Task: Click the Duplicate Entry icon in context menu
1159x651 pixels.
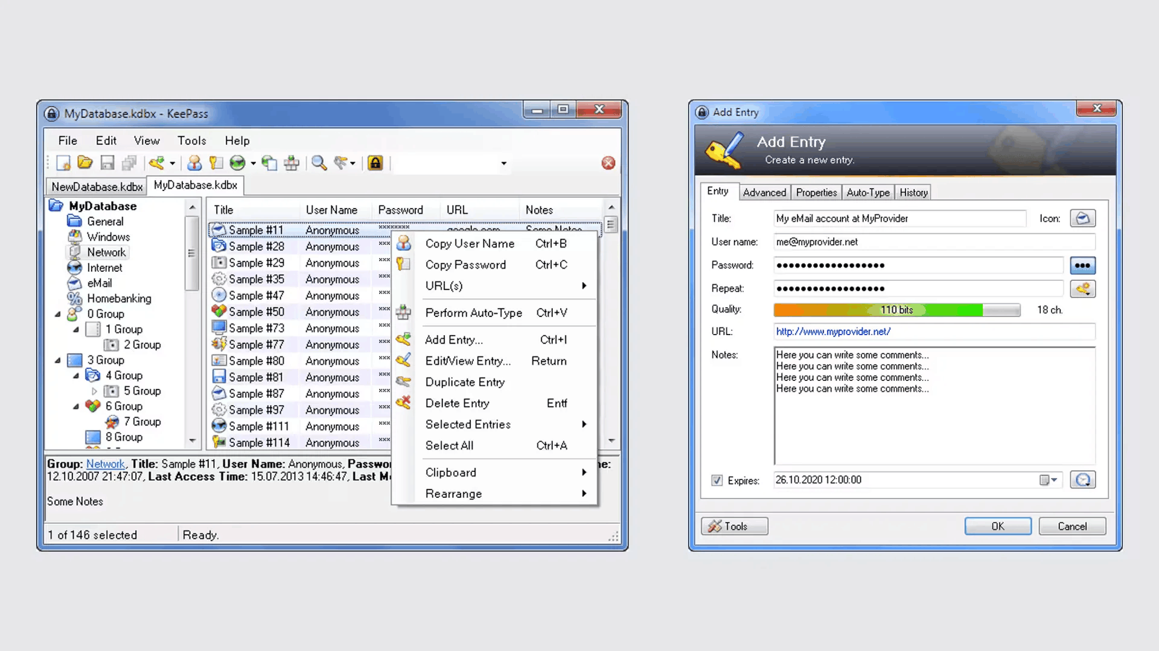Action: point(404,382)
